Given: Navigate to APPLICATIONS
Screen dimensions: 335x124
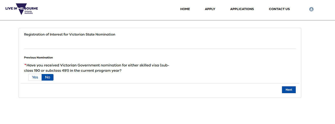Looking at the screenshot, I should click(x=242, y=9).
